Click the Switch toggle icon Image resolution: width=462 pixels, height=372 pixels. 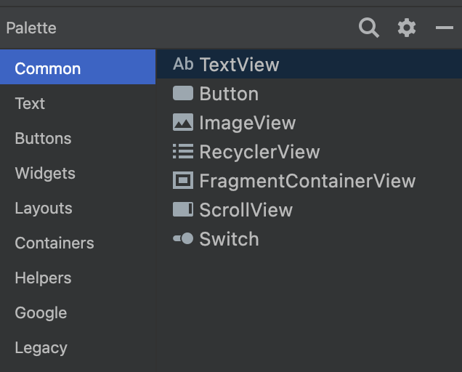(183, 238)
